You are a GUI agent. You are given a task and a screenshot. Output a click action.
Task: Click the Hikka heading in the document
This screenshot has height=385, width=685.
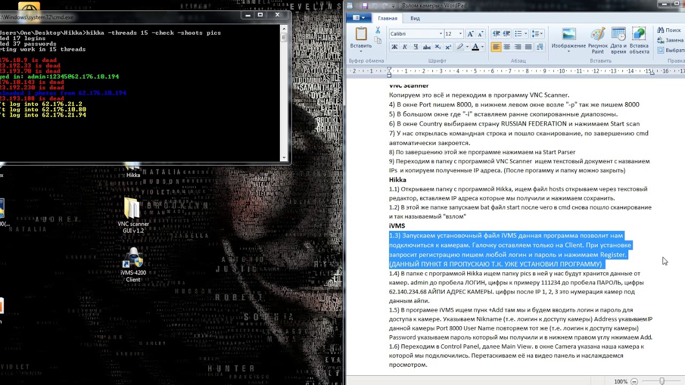[x=398, y=180]
